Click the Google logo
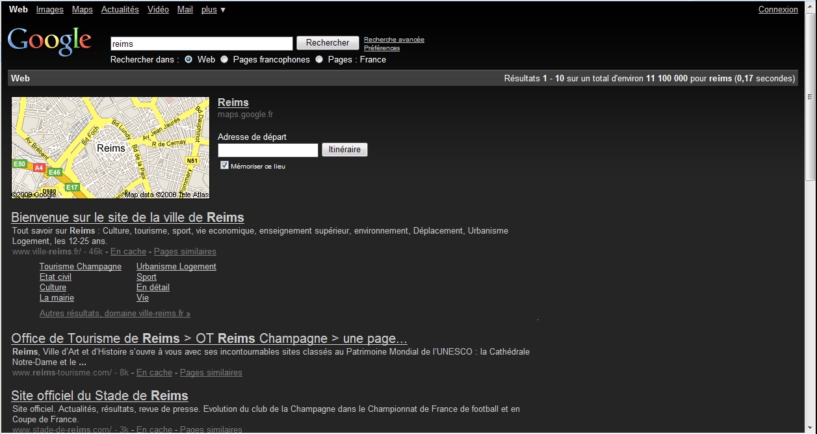This screenshot has height=434, width=817. pyautogui.click(x=49, y=41)
